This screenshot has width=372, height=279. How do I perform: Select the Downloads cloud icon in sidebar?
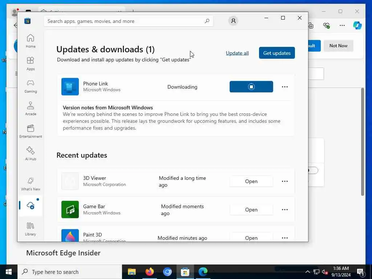tap(31, 206)
